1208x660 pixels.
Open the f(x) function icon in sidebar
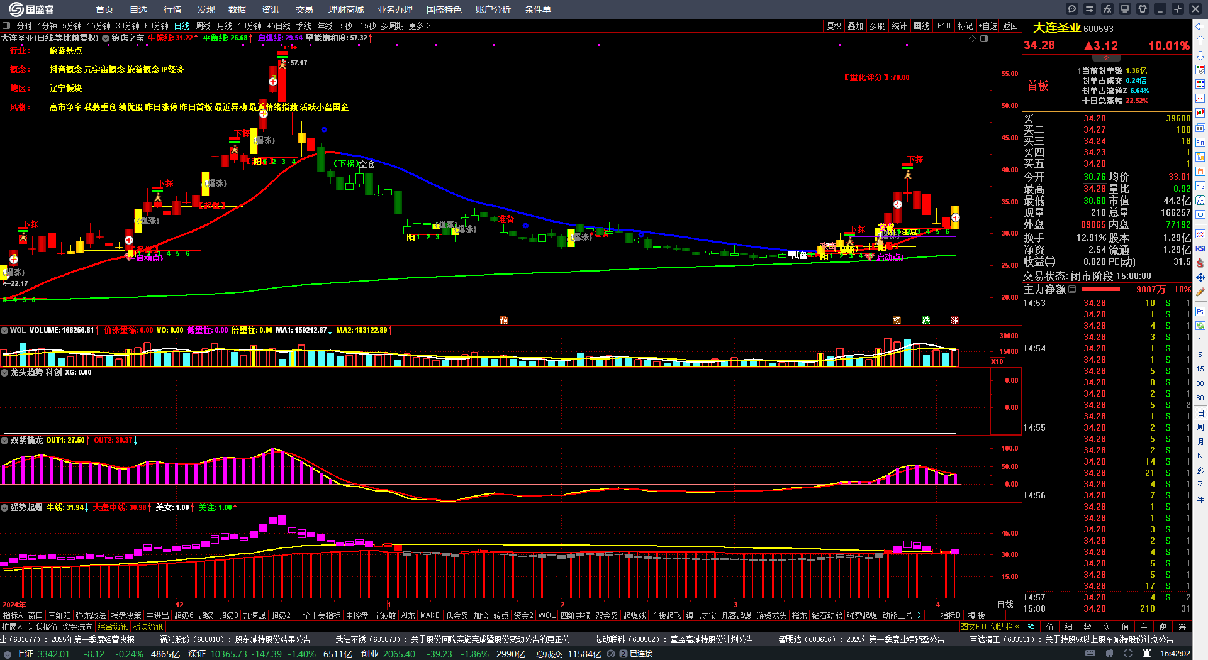(x=1200, y=200)
